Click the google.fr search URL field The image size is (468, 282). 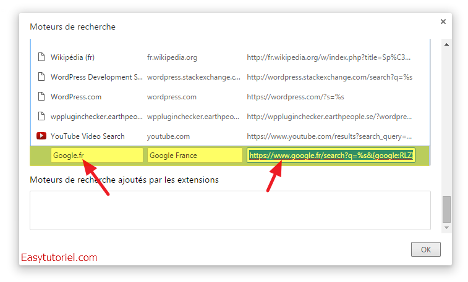click(x=331, y=155)
